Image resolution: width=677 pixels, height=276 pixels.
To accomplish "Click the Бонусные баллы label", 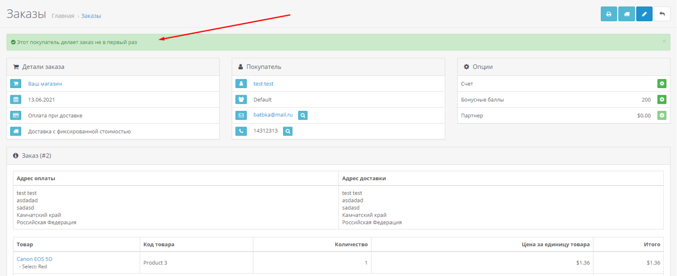I will click(482, 100).
